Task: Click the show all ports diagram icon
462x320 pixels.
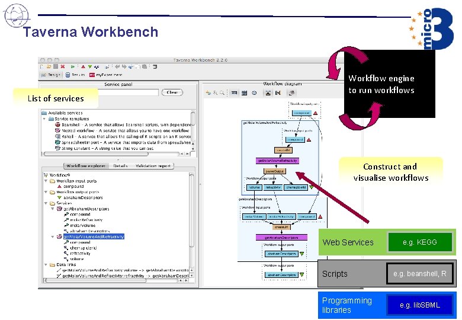Action: point(244,93)
